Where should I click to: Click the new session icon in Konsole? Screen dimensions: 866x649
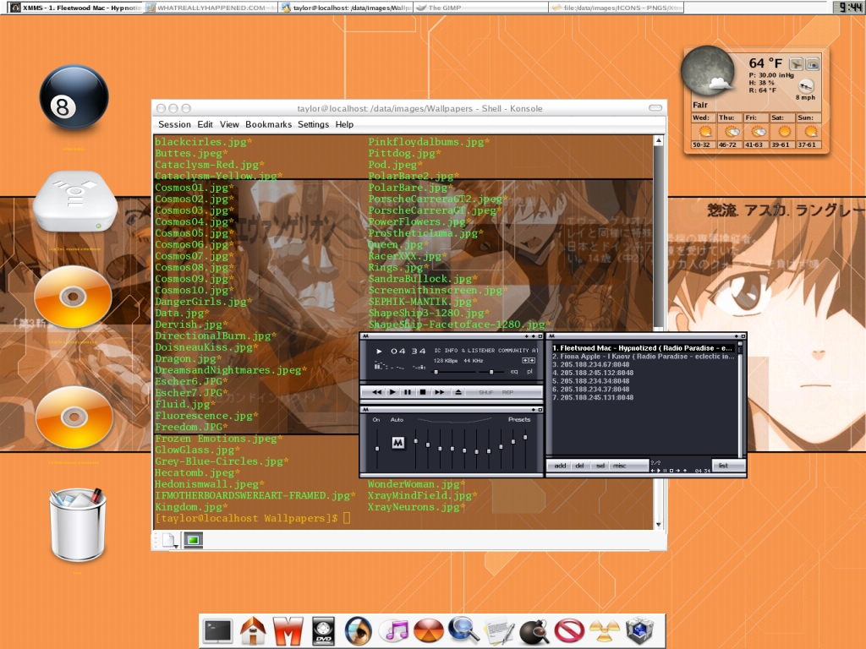(169, 540)
